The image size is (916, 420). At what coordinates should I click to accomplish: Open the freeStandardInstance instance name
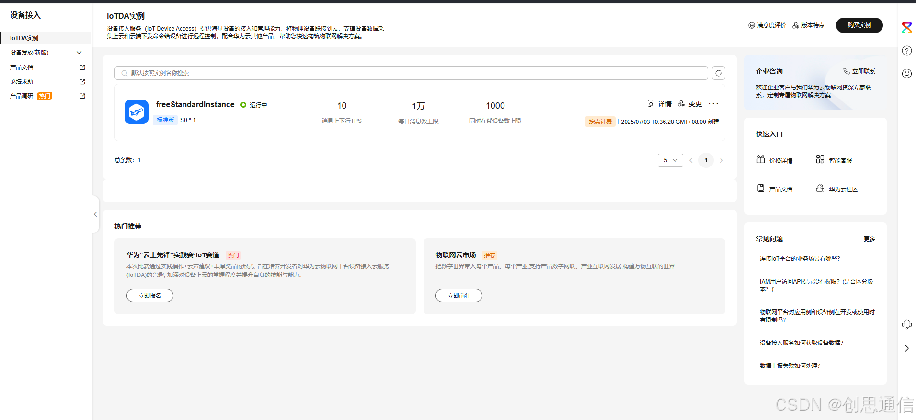click(195, 104)
